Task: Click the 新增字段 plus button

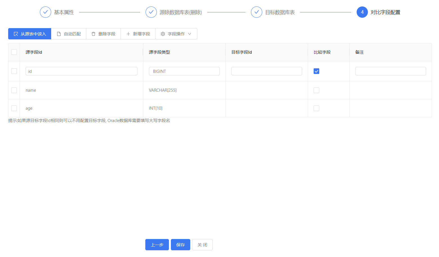Action: 138,34
